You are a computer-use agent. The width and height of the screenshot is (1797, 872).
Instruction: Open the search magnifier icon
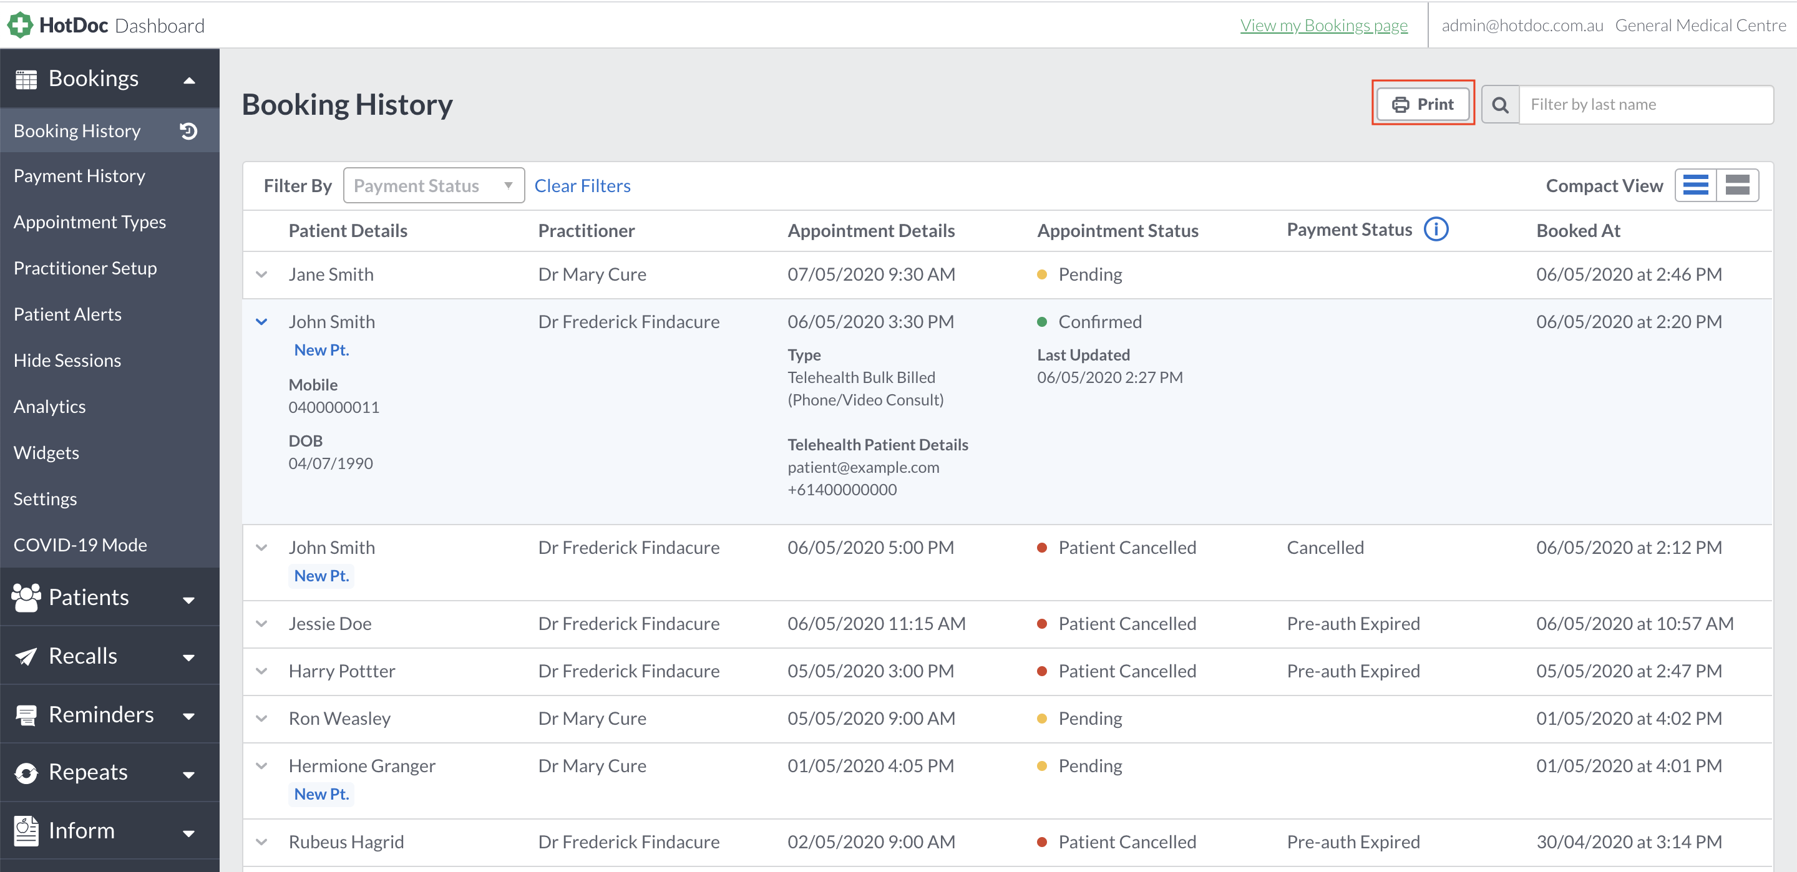(1499, 104)
